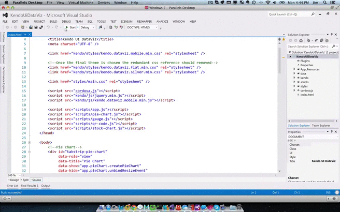The height and width of the screenshot is (212, 340).
Task: Click Collapse All icon in Solution Explorer
Action: pos(321,40)
